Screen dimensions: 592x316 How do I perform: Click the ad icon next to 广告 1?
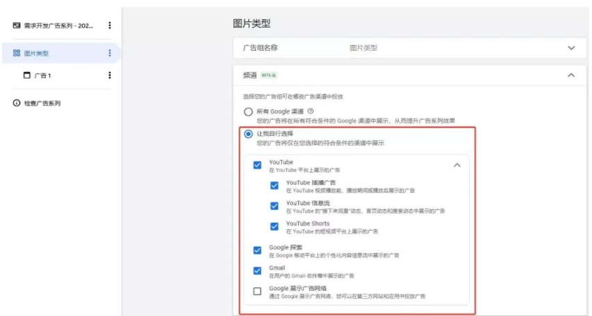click(27, 76)
